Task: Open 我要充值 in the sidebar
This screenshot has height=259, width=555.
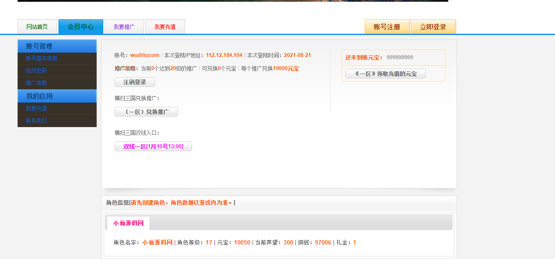Action: click(x=36, y=108)
